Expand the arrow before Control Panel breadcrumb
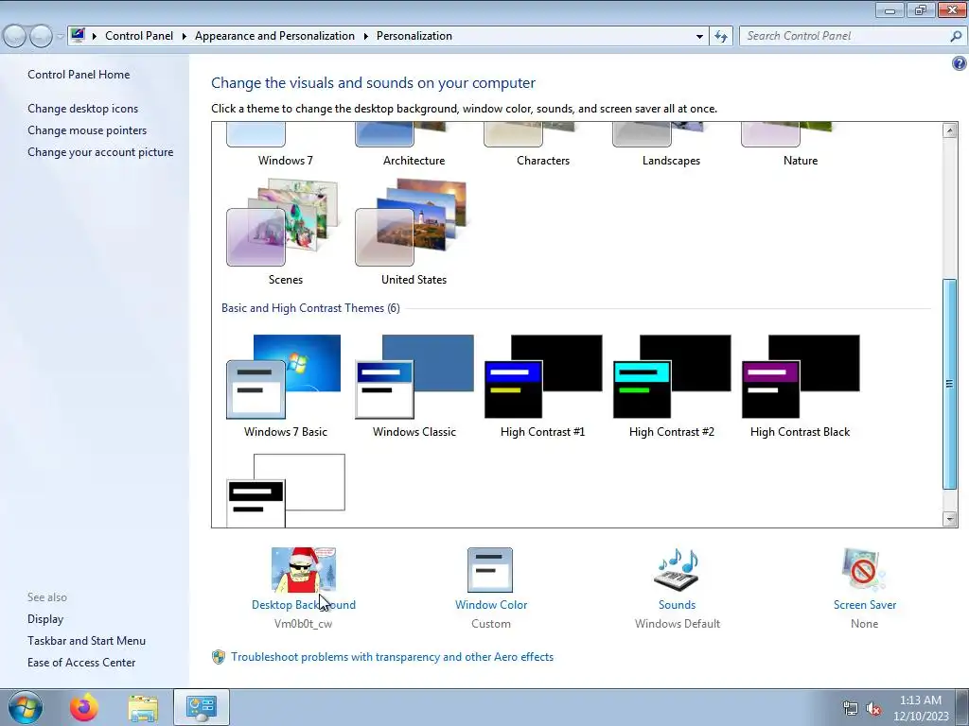Image resolution: width=969 pixels, height=726 pixels. (x=95, y=37)
